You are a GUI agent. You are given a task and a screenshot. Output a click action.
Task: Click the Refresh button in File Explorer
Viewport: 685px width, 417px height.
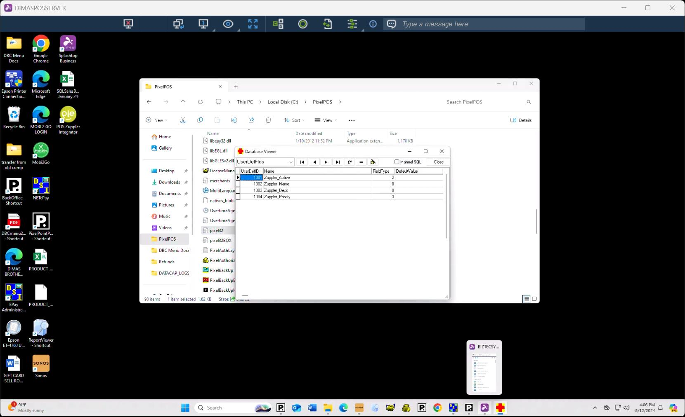point(200,102)
